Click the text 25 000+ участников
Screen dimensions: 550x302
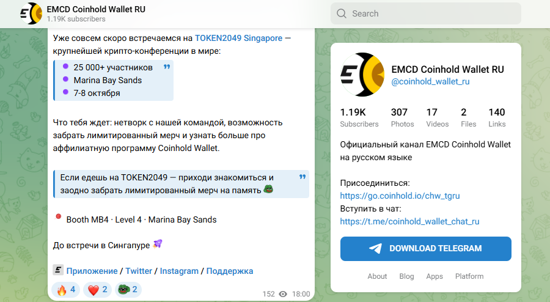(x=113, y=67)
